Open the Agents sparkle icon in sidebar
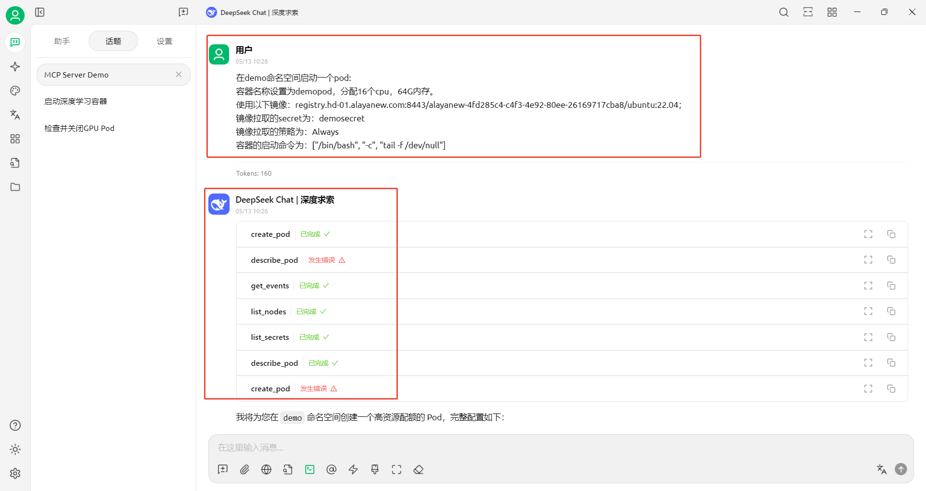This screenshot has height=491, width=926. click(x=15, y=66)
